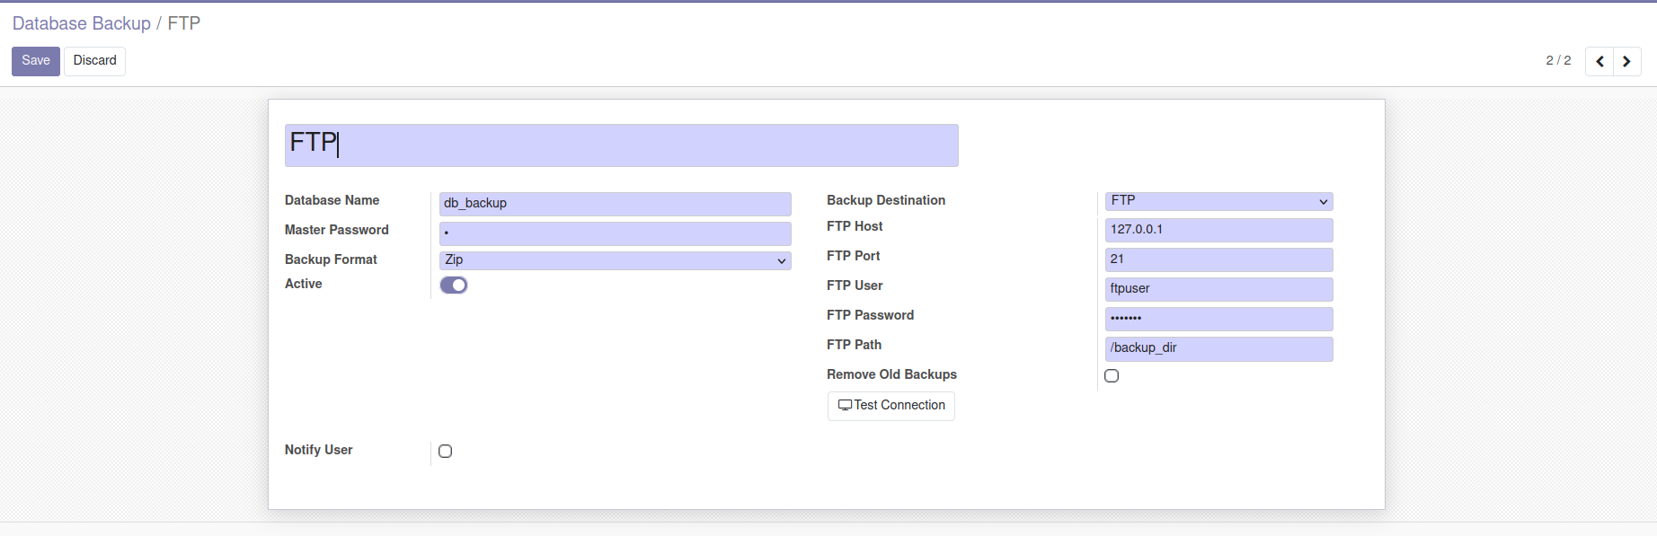1657x536 pixels.
Task: Edit the FTP Path field
Action: (1218, 348)
